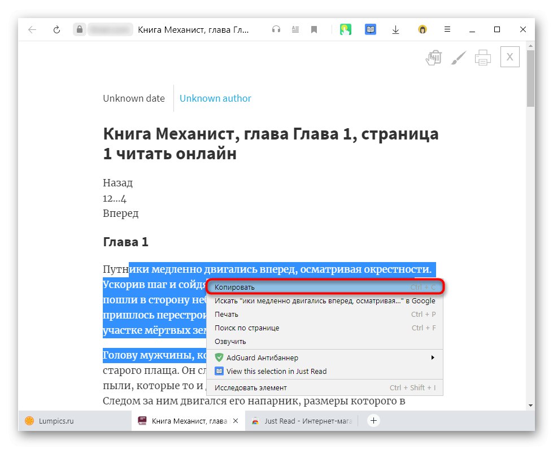This screenshot has height=449, width=553.
Task: Select the printer icon in Just Read overlay
Action: pyautogui.click(x=482, y=56)
